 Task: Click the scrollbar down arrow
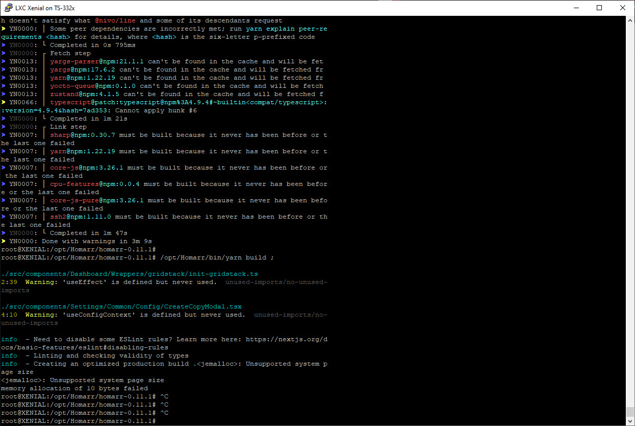click(x=630, y=419)
